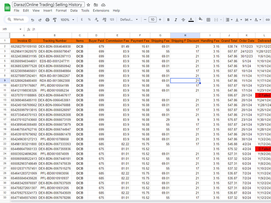The width and height of the screenshot is (271, 203).
Task: Open the Data menu
Action: tap(74, 11)
